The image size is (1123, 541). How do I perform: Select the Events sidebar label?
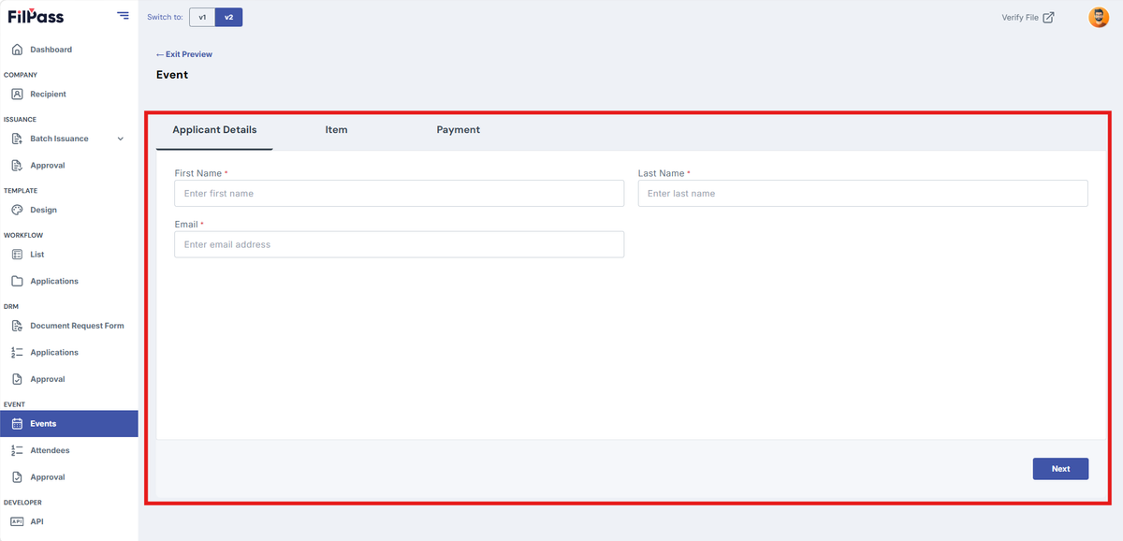click(x=43, y=424)
